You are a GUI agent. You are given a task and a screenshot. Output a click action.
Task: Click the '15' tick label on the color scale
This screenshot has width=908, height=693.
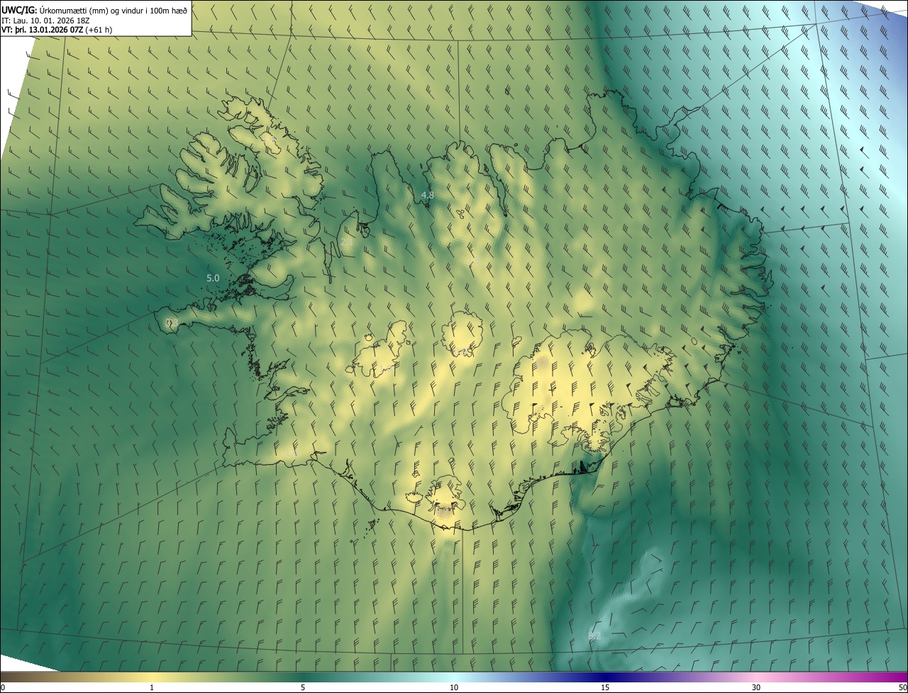(605, 688)
